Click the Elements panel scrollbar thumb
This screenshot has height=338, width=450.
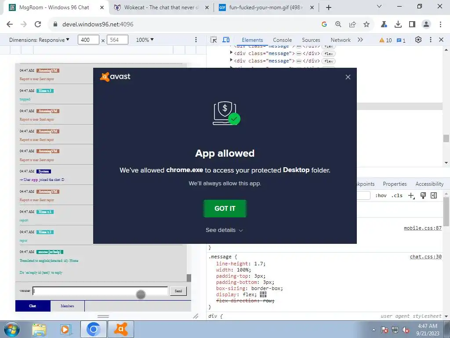pos(446,138)
